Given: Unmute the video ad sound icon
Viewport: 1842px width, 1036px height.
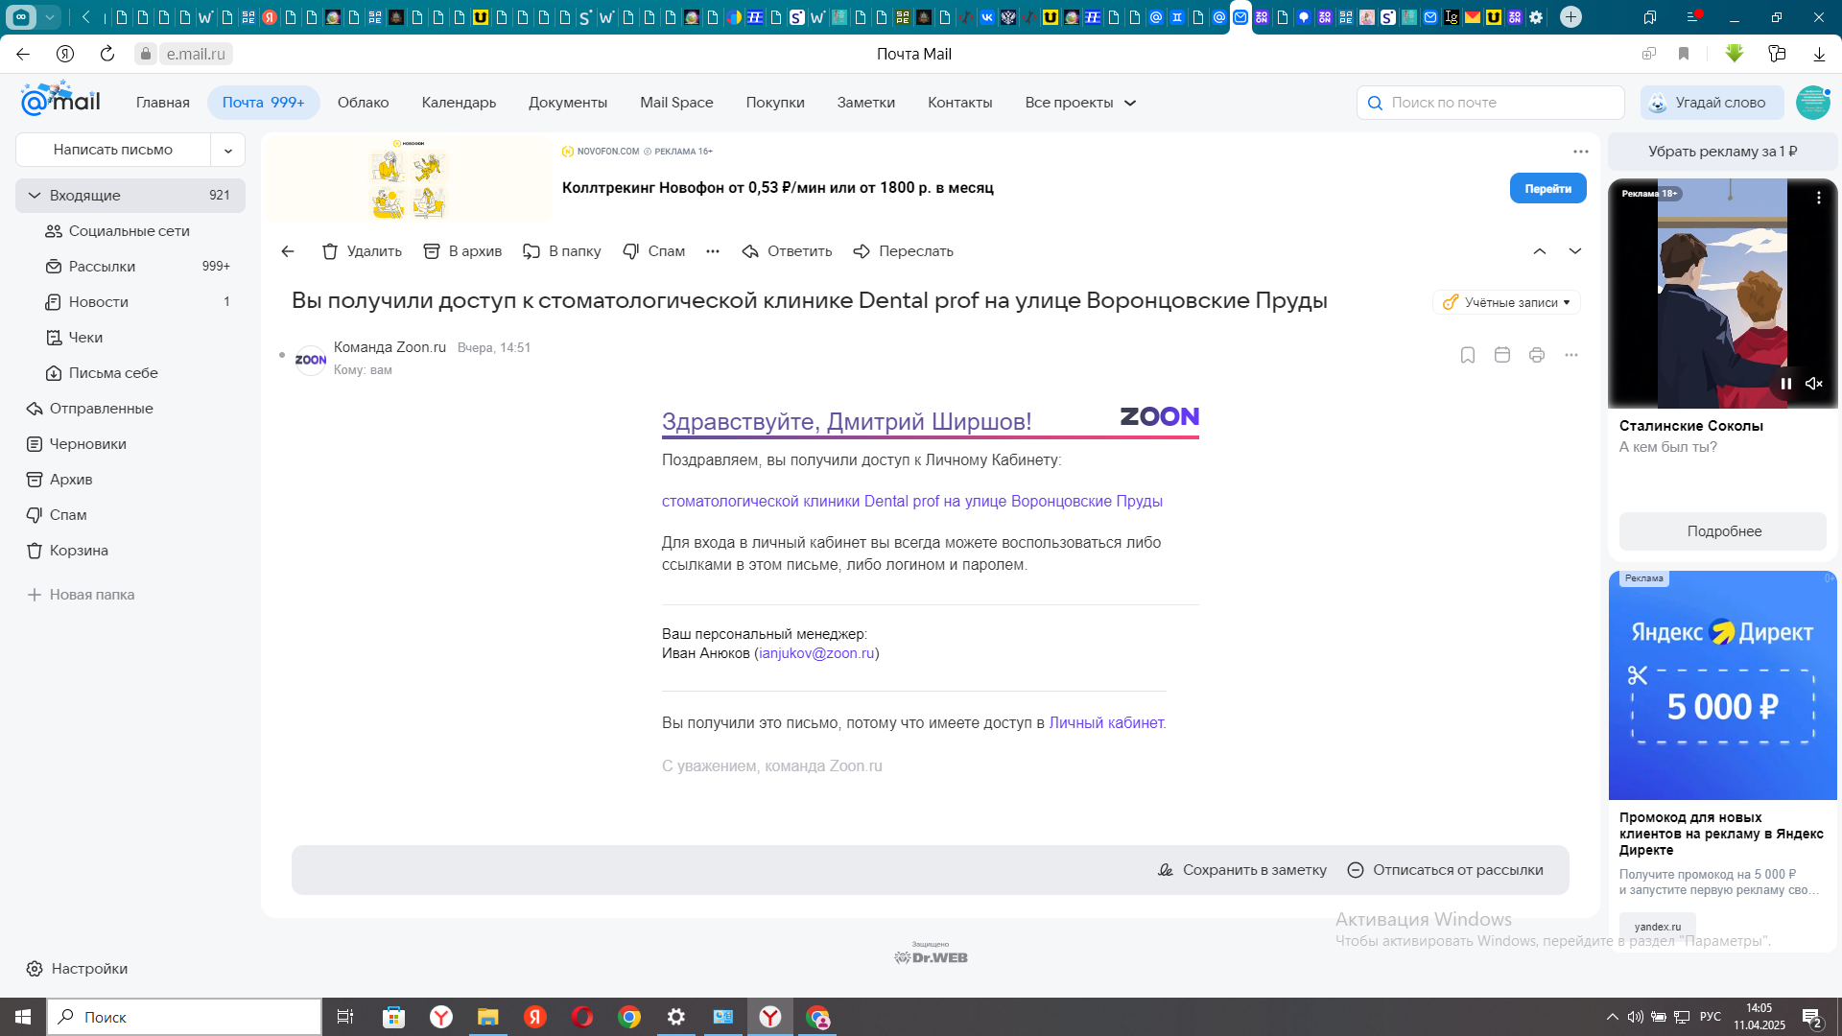Looking at the screenshot, I should tap(1814, 384).
